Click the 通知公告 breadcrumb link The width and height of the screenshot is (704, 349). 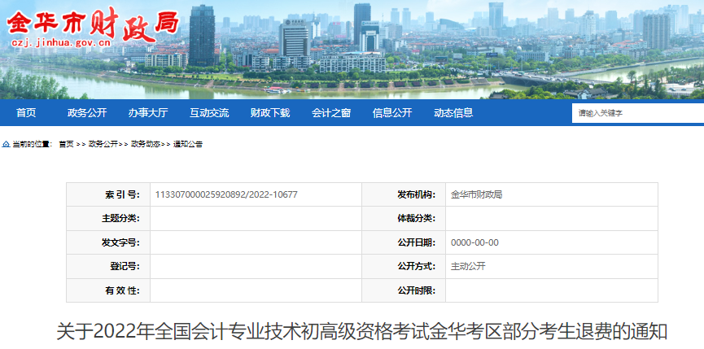(x=188, y=144)
